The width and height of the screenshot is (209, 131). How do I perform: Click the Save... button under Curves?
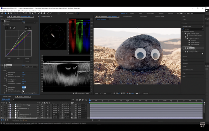click(x=9, y=62)
